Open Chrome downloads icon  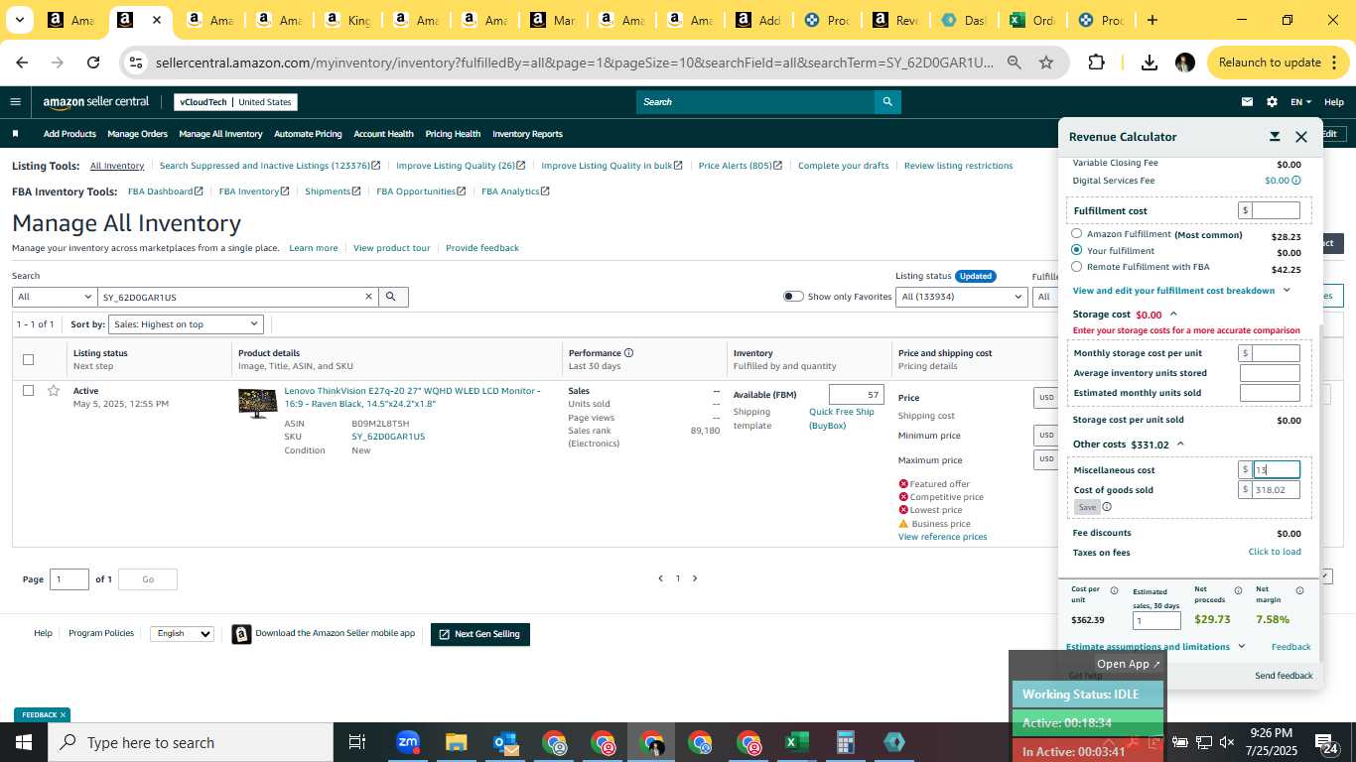click(1149, 63)
